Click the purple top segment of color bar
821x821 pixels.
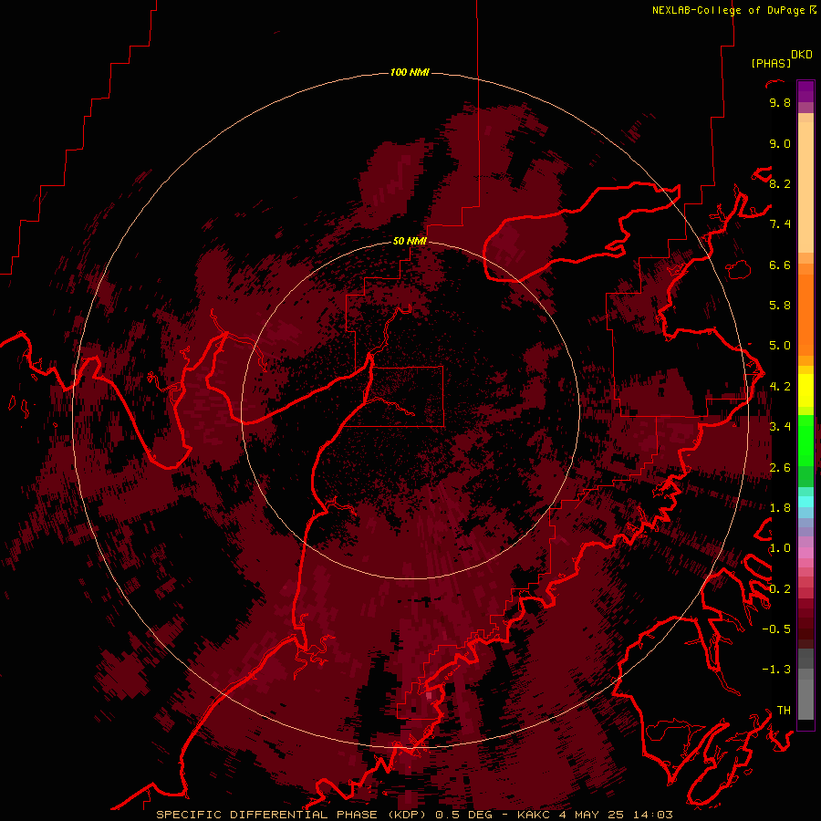pyautogui.click(x=805, y=91)
